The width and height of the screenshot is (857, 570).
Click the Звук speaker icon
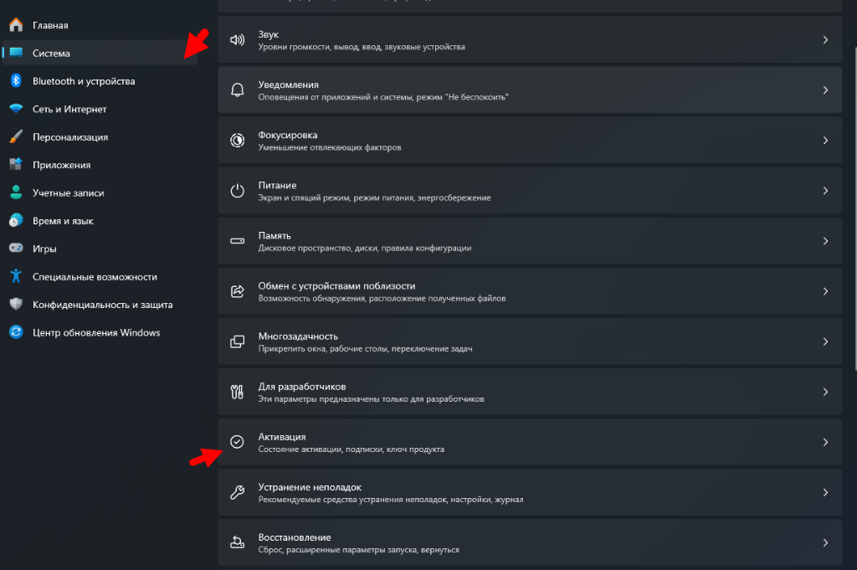tap(238, 39)
